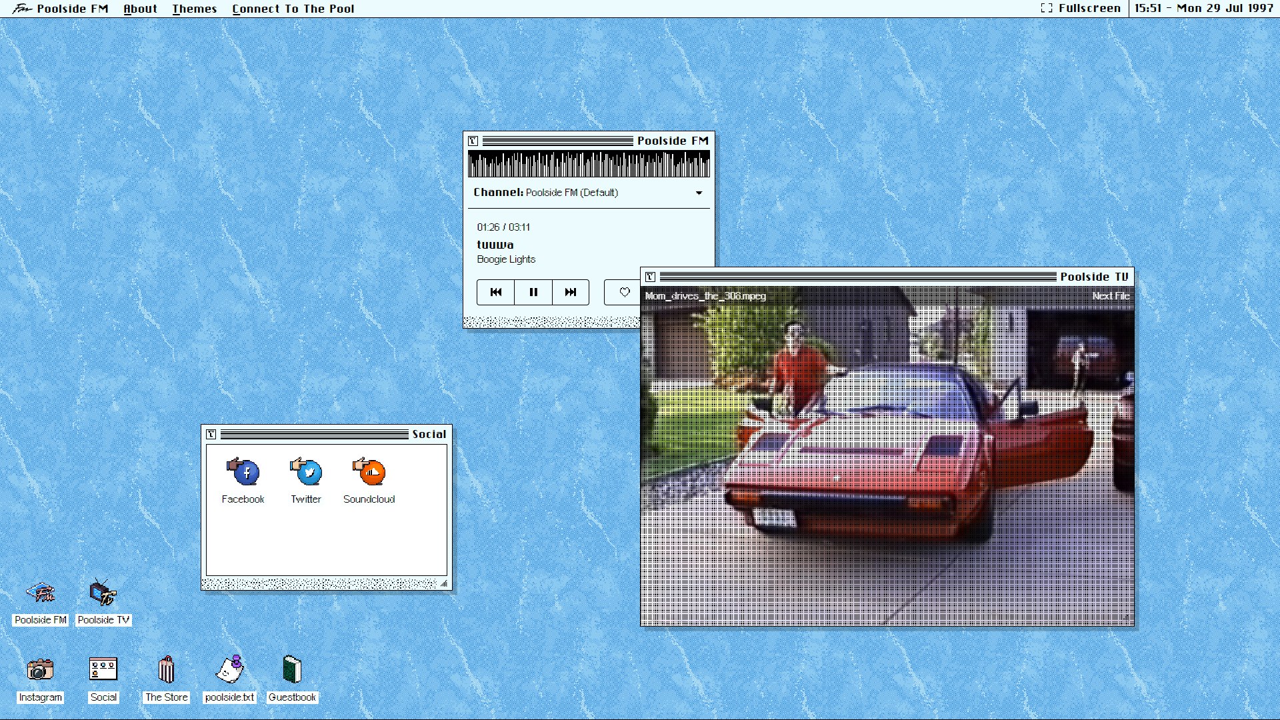The image size is (1280, 720).
Task: Pause the current track
Action: tap(533, 292)
